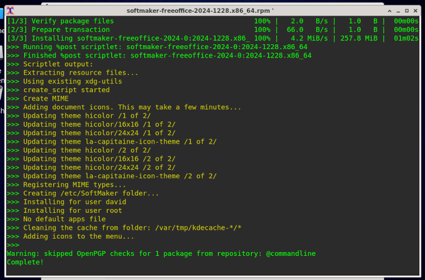Click the 'Complete!' line in terminal

(25, 262)
